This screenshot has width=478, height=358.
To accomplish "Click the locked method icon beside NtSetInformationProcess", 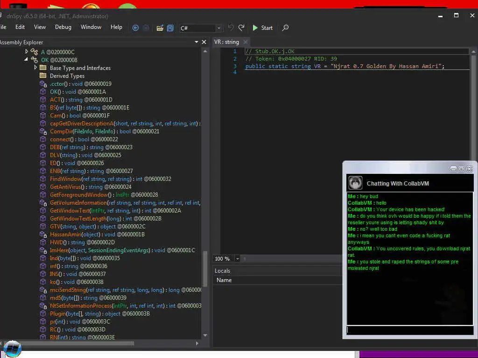I will 43,306.
